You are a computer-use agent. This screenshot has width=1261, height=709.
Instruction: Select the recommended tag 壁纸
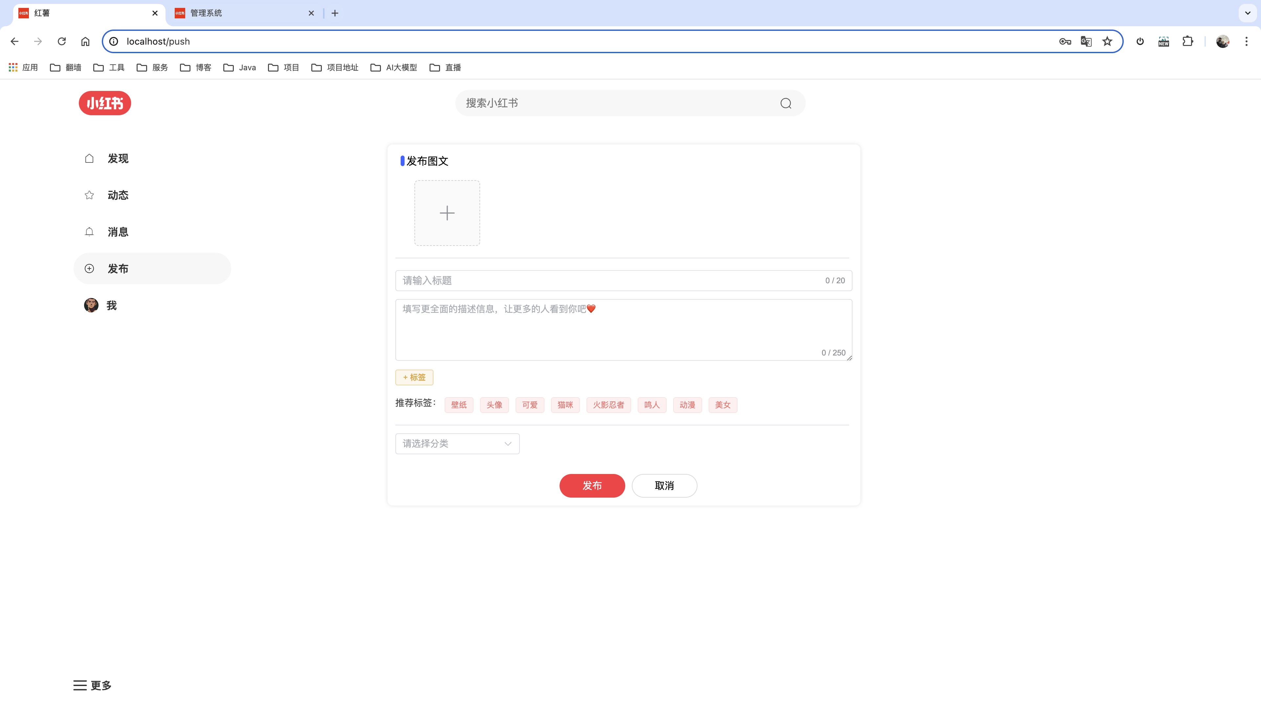[x=459, y=405]
